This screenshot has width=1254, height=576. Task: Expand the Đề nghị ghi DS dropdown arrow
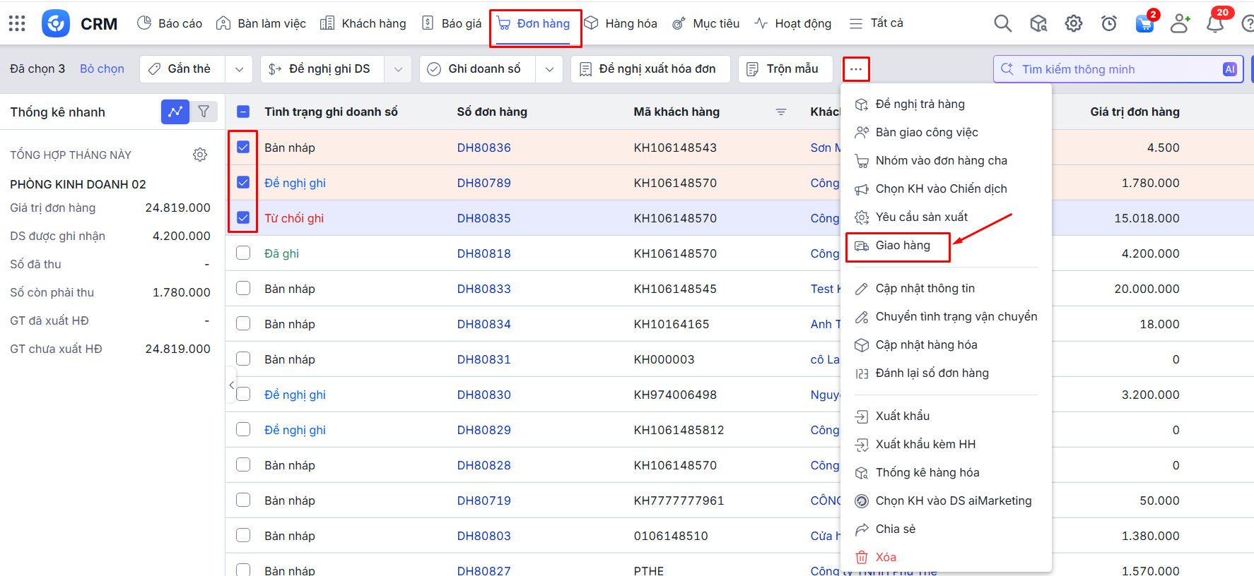398,69
